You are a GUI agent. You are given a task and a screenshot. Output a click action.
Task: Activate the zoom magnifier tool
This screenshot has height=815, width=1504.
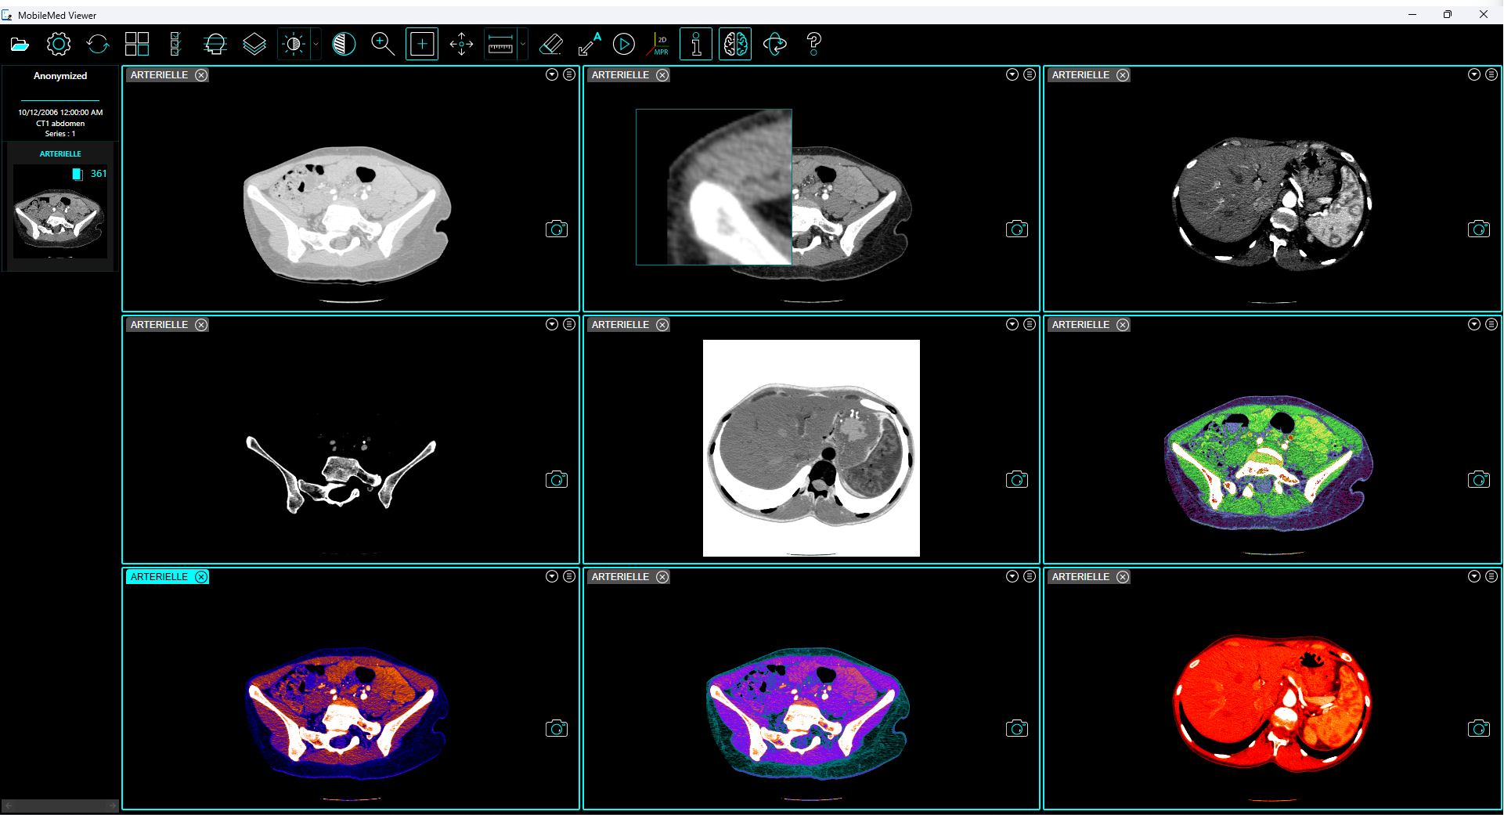pyautogui.click(x=383, y=44)
